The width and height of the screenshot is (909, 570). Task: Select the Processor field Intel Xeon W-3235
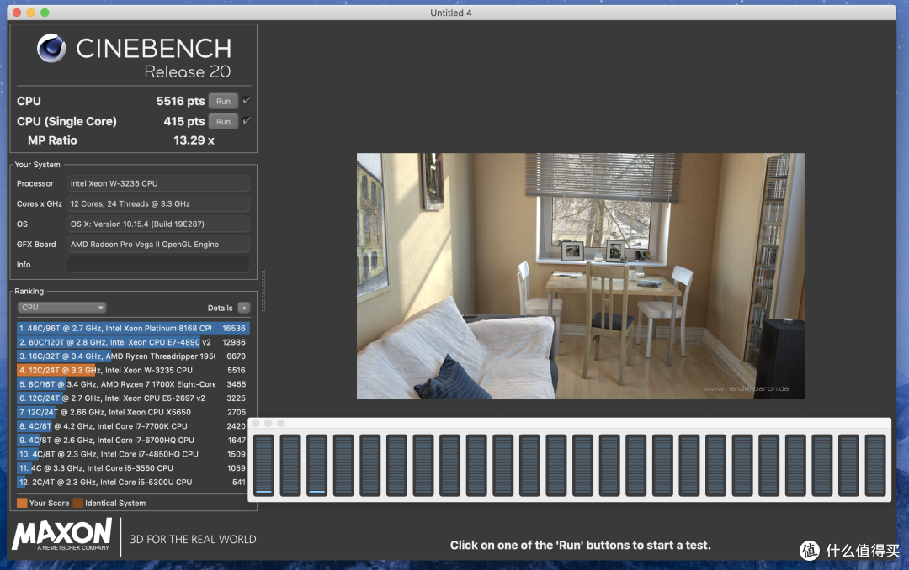coord(158,183)
